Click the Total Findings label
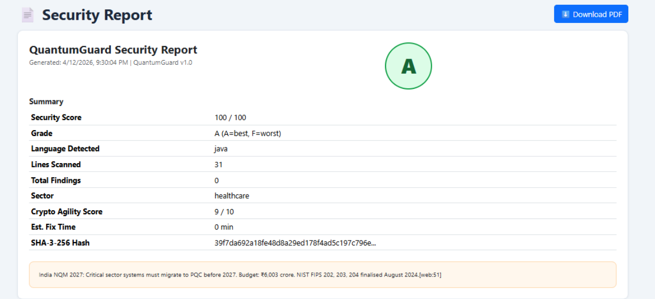The height and width of the screenshot is (299, 655). [x=55, y=180]
